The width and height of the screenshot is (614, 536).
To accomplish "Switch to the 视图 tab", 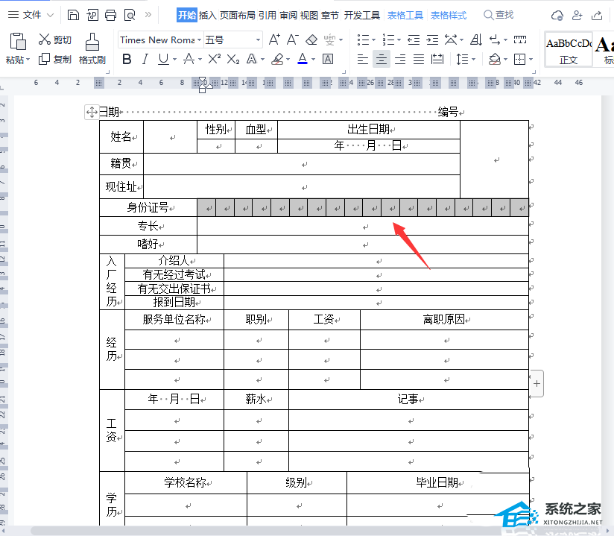I will coord(309,15).
